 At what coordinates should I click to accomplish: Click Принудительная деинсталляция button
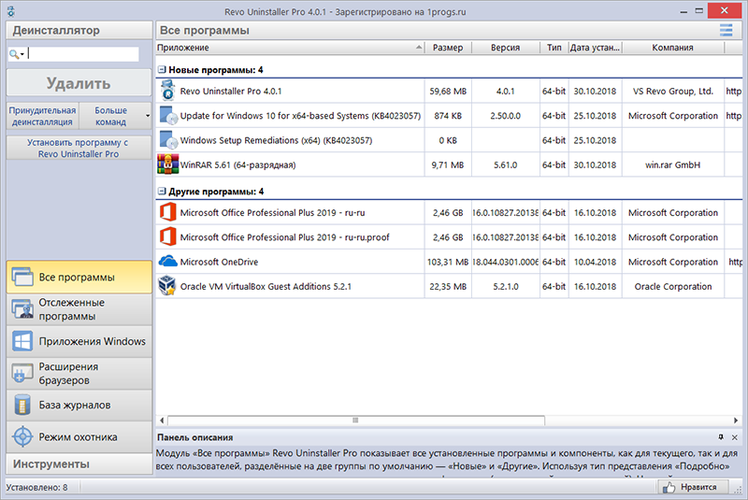(x=42, y=116)
